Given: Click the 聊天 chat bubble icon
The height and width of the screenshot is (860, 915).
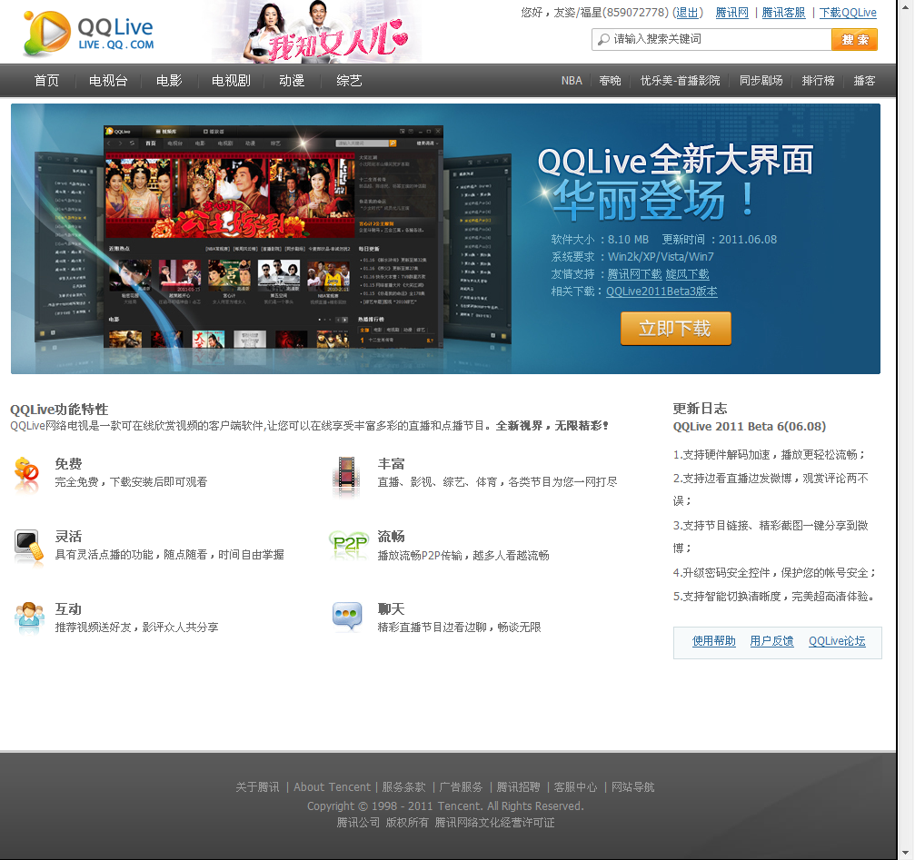Looking at the screenshot, I should point(347,617).
